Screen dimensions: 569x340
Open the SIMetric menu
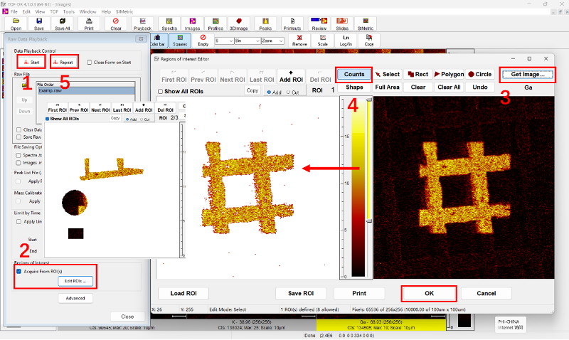tap(126, 12)
